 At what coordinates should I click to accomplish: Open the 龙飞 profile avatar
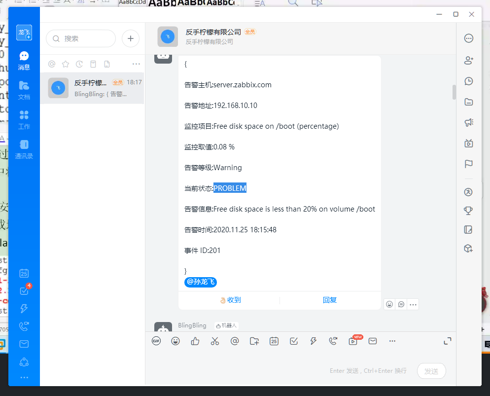[24, 33]
